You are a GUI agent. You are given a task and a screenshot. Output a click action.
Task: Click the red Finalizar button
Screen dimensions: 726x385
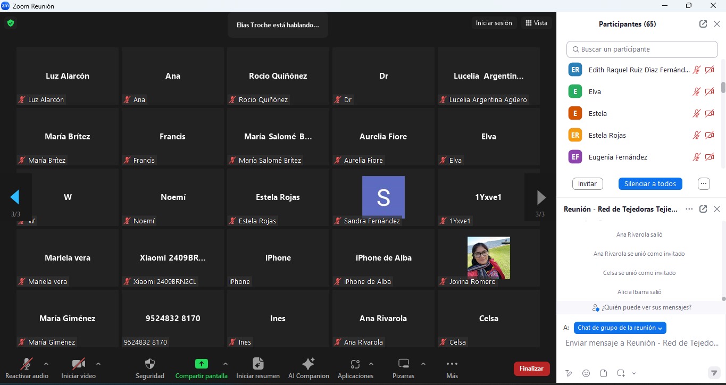click(531, 369)
